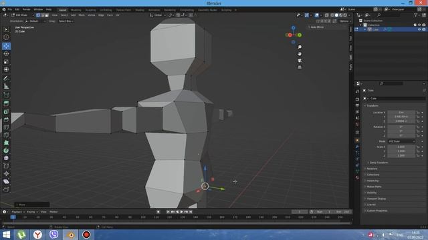Open the XYZ Euler rotation mode dropdown
428x240 pixels.
point(401,141)
